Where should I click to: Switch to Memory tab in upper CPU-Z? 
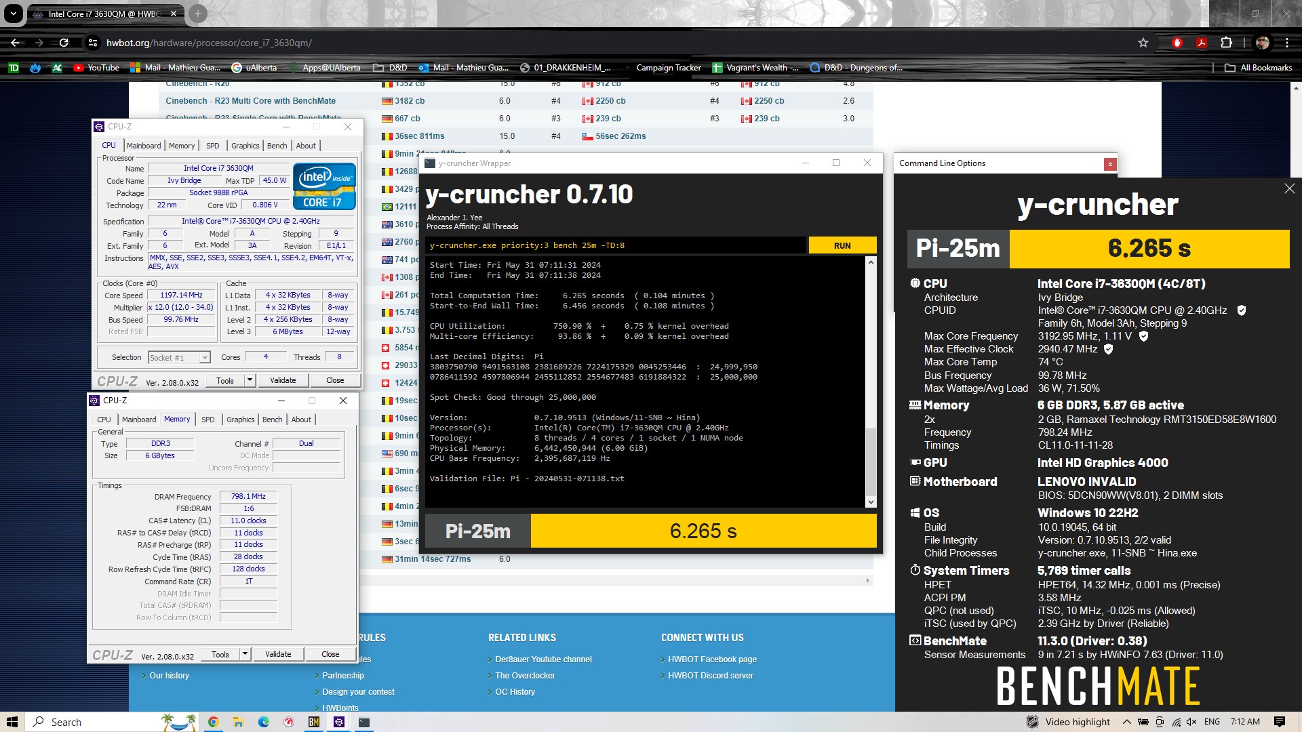tap(182, 146)
